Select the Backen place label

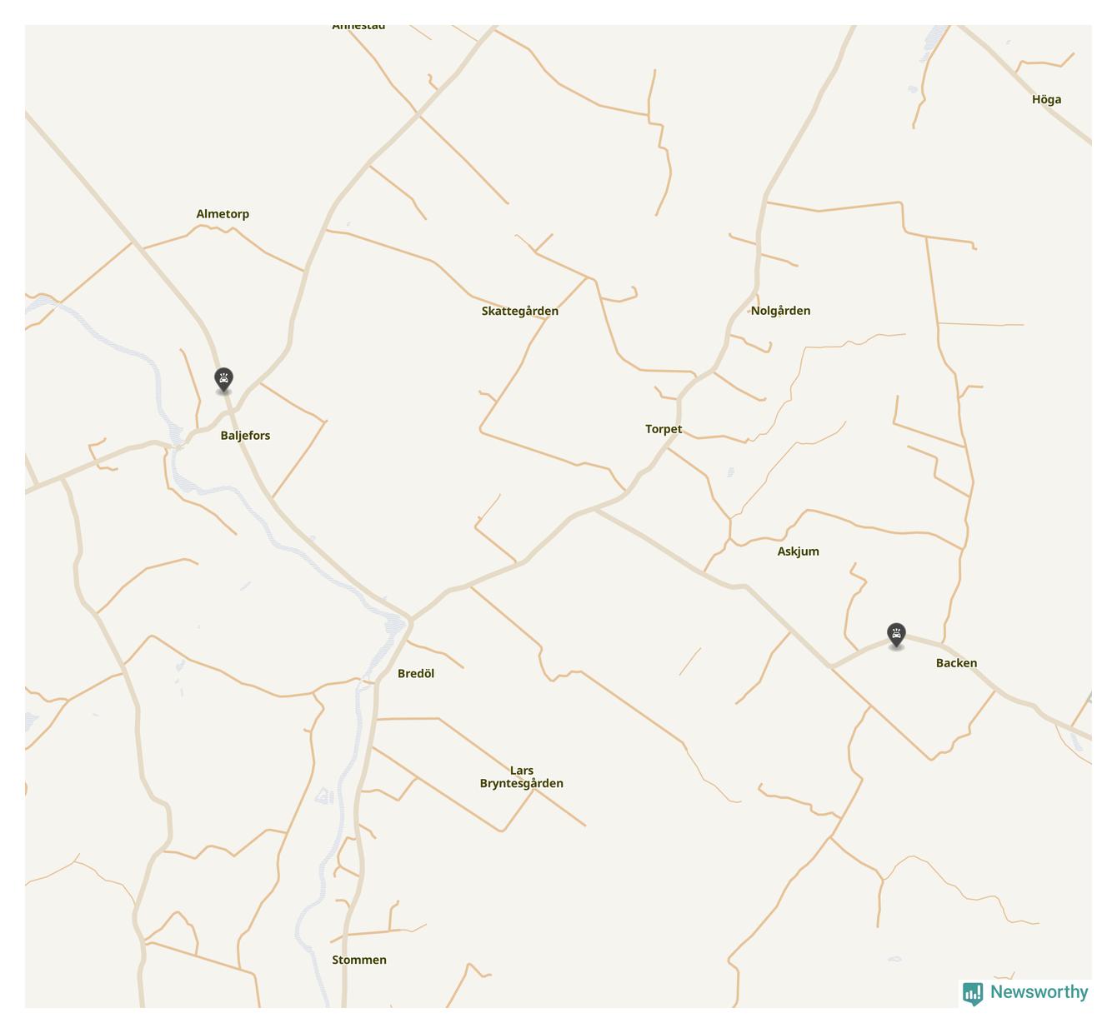(x=956, y=663)
